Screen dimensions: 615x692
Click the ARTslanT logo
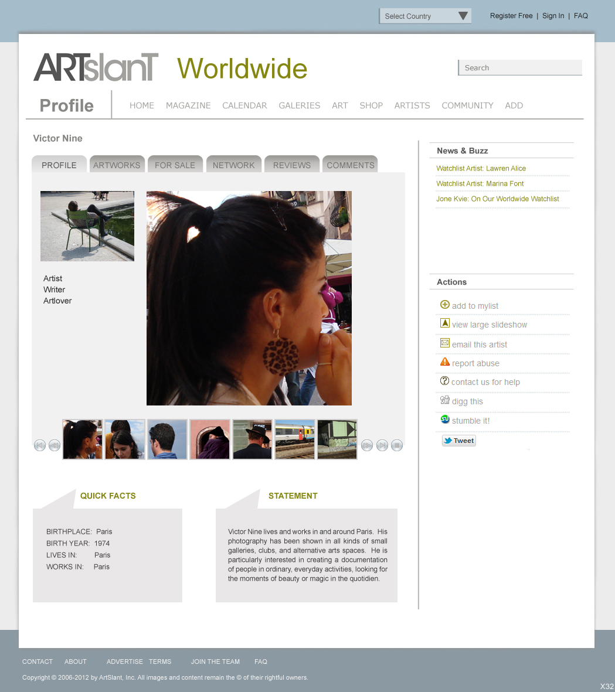coord(95,67)
